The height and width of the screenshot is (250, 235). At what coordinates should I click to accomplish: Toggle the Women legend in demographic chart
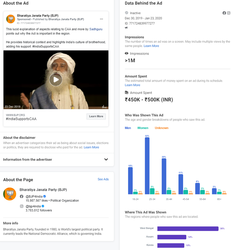(x=143, y=128)
